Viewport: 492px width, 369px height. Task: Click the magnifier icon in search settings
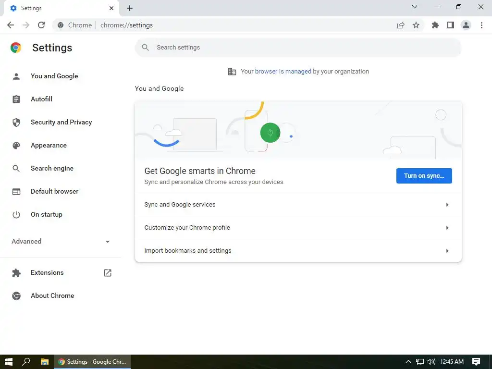click(145, 48)
